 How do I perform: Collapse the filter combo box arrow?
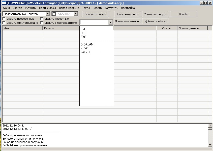tap(110, 22)
